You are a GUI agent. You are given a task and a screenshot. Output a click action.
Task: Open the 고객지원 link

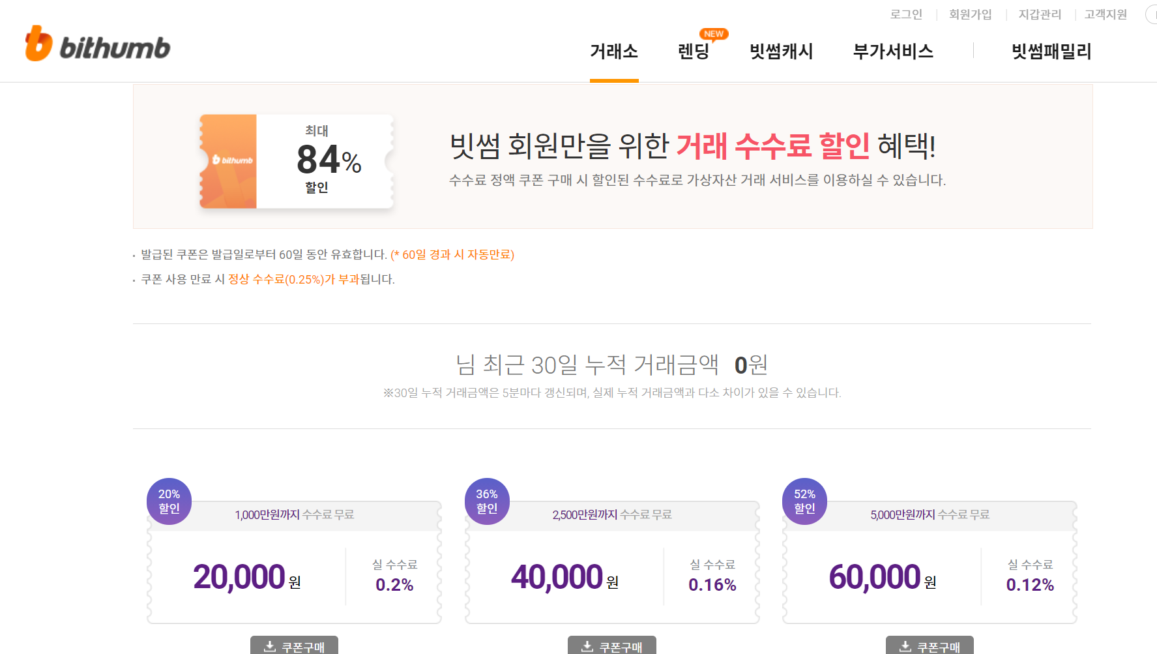[1106, 14]
